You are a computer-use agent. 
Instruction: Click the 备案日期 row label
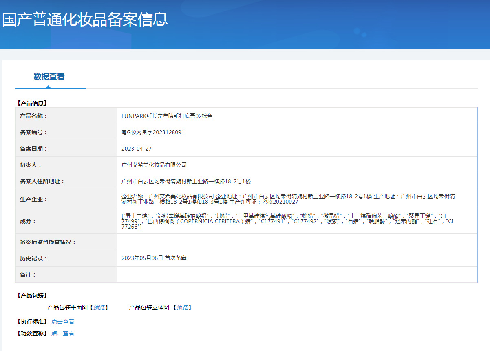point(34,149)
